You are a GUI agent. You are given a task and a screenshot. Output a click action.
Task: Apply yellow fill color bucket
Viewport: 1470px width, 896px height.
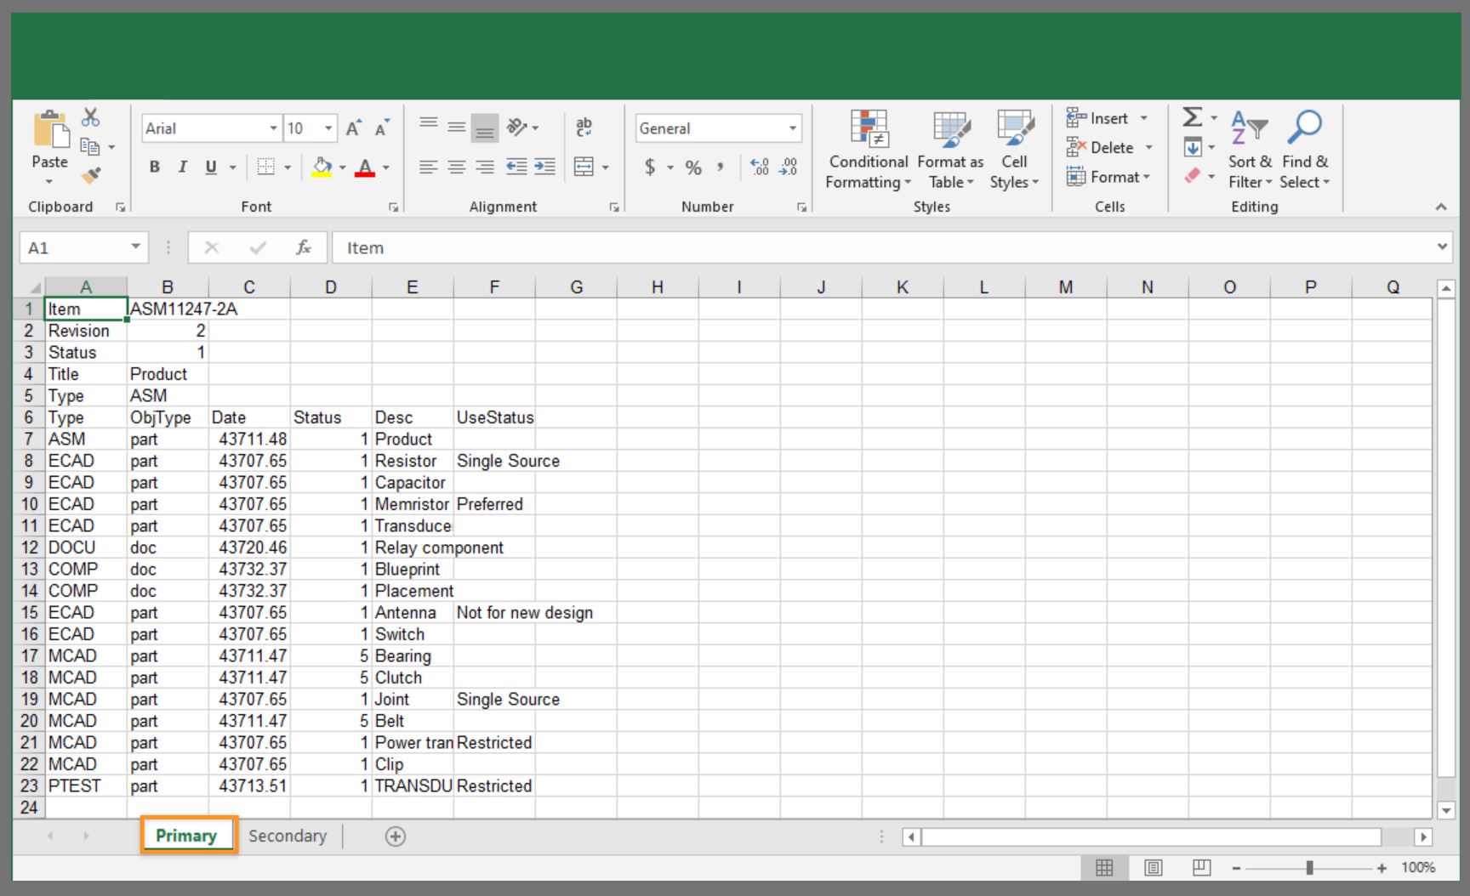tap(322, 167)
